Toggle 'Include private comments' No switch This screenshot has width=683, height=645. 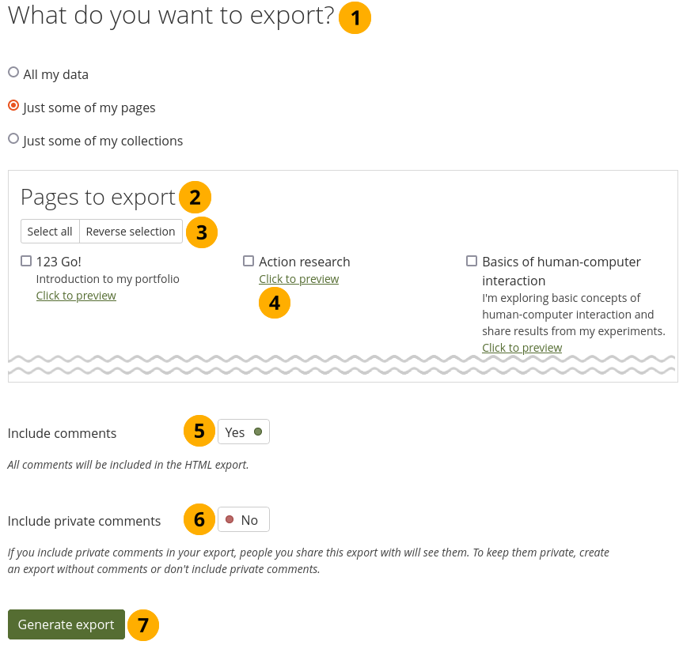(244, 520)
